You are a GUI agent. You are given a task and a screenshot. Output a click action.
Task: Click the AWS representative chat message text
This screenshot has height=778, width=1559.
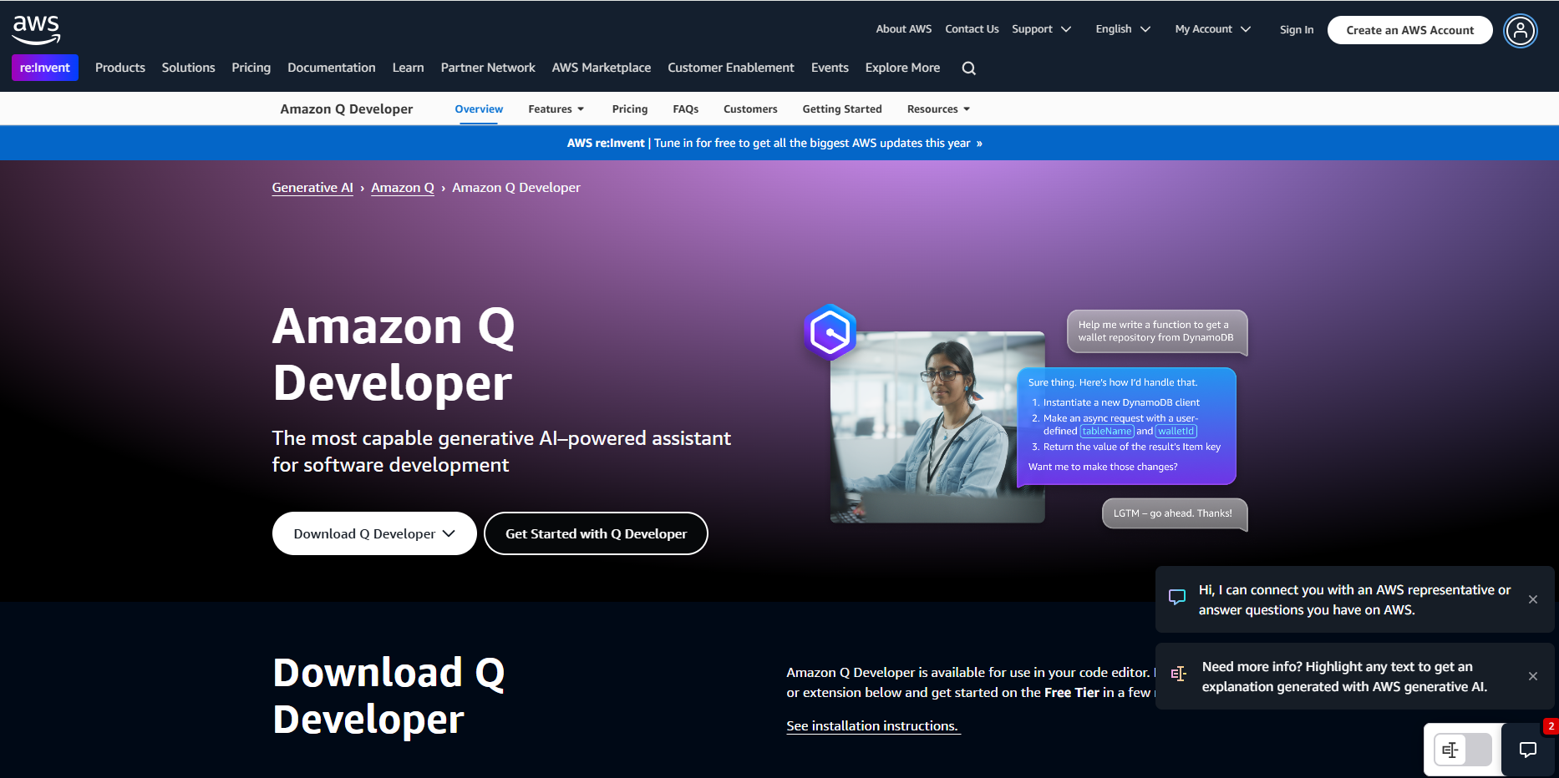(1354, 600)
